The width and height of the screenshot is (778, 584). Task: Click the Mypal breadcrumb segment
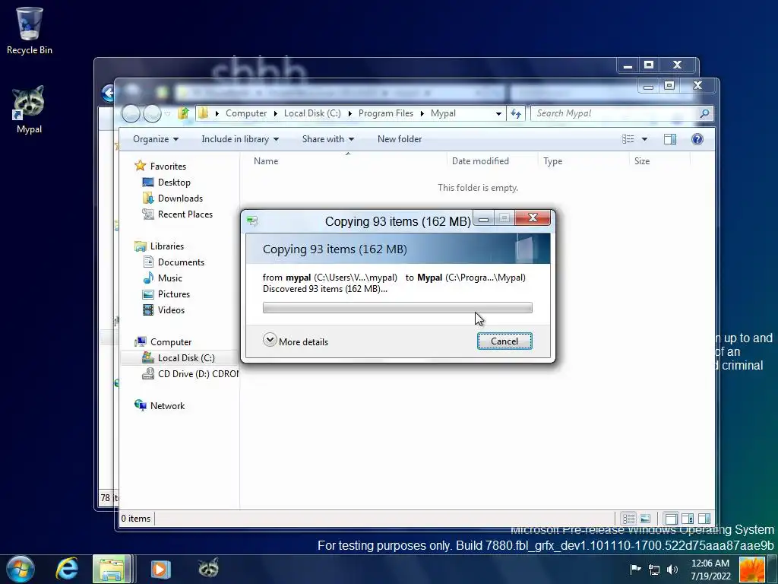pos(443,113)
